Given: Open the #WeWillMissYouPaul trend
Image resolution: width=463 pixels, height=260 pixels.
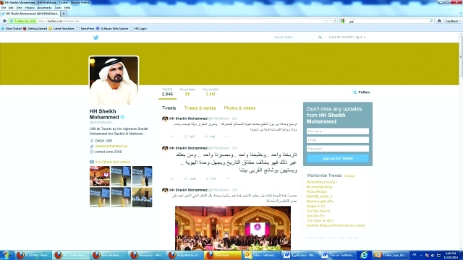Looking at the screenshot, I should (x=321, y=182).
